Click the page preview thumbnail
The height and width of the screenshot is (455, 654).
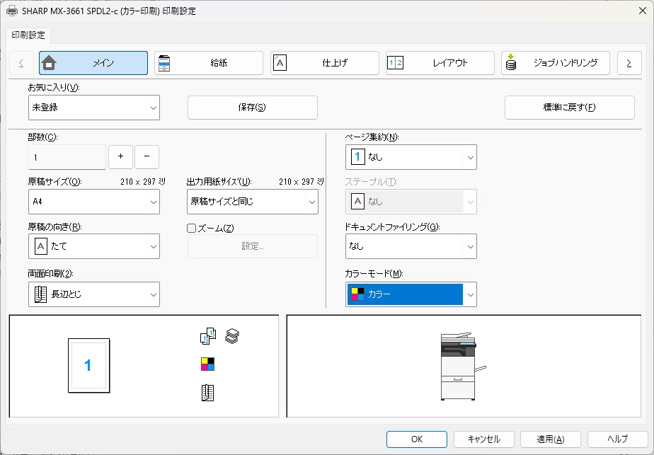pyautogui.click(x=88, y=365)
